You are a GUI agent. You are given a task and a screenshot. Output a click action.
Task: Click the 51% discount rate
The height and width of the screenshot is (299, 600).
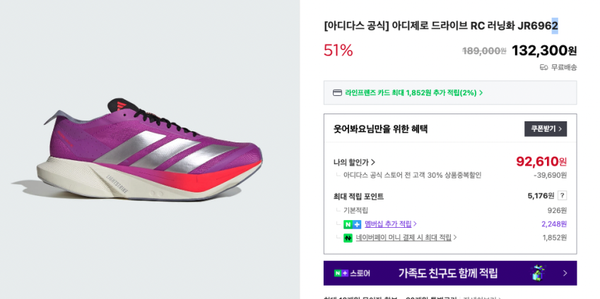(x=338, y=51)
